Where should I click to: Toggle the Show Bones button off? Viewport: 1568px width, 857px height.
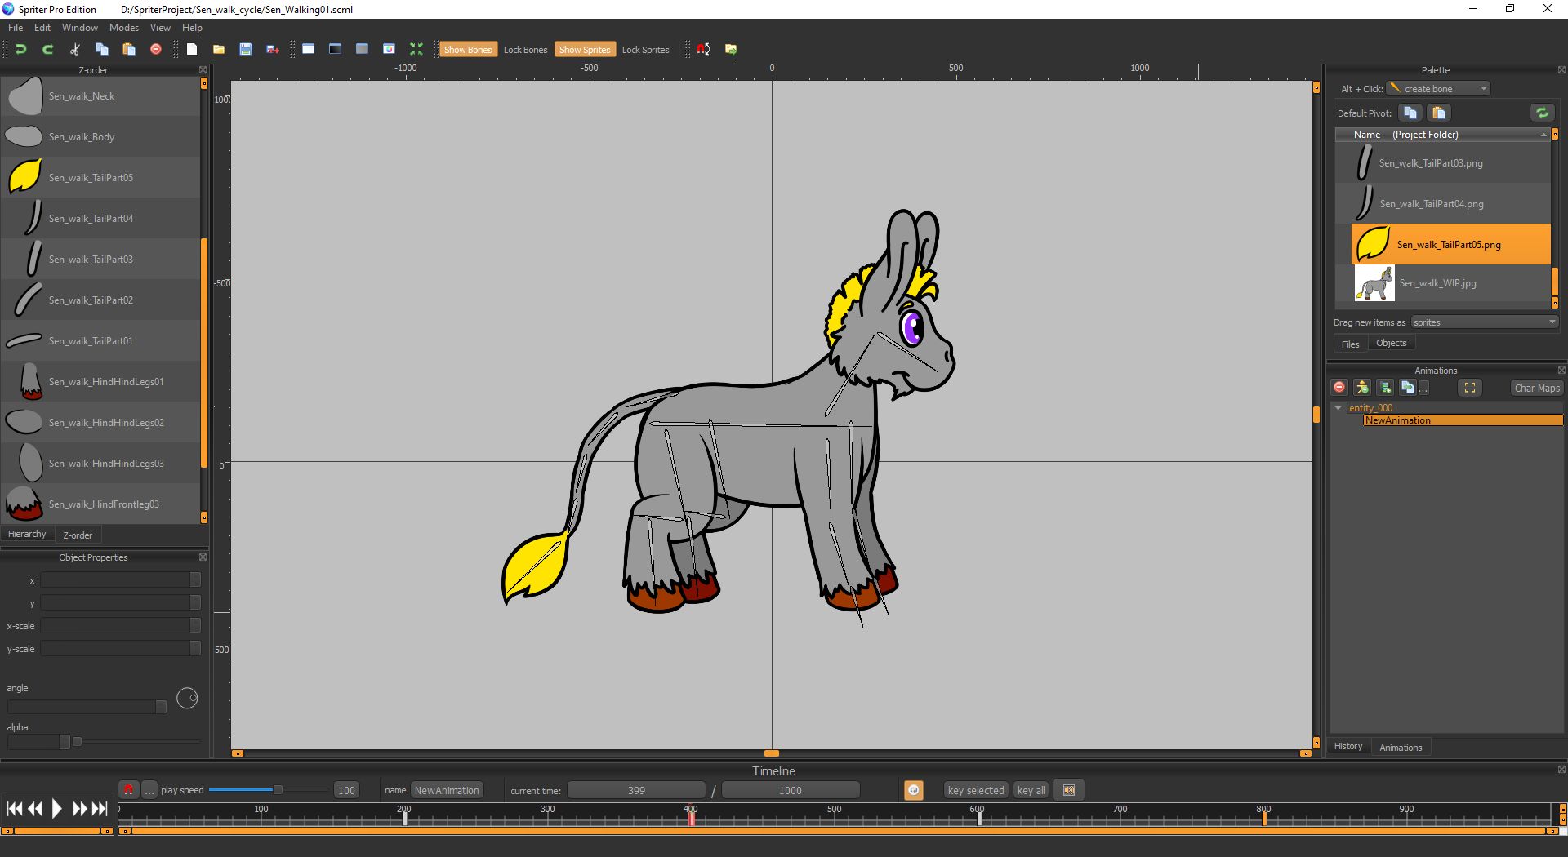[x=467, y=50]
